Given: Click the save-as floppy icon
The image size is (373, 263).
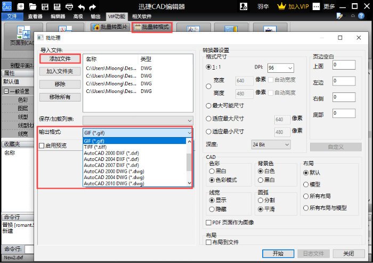Looking at the screenshot, I should (x=57, y=6).
